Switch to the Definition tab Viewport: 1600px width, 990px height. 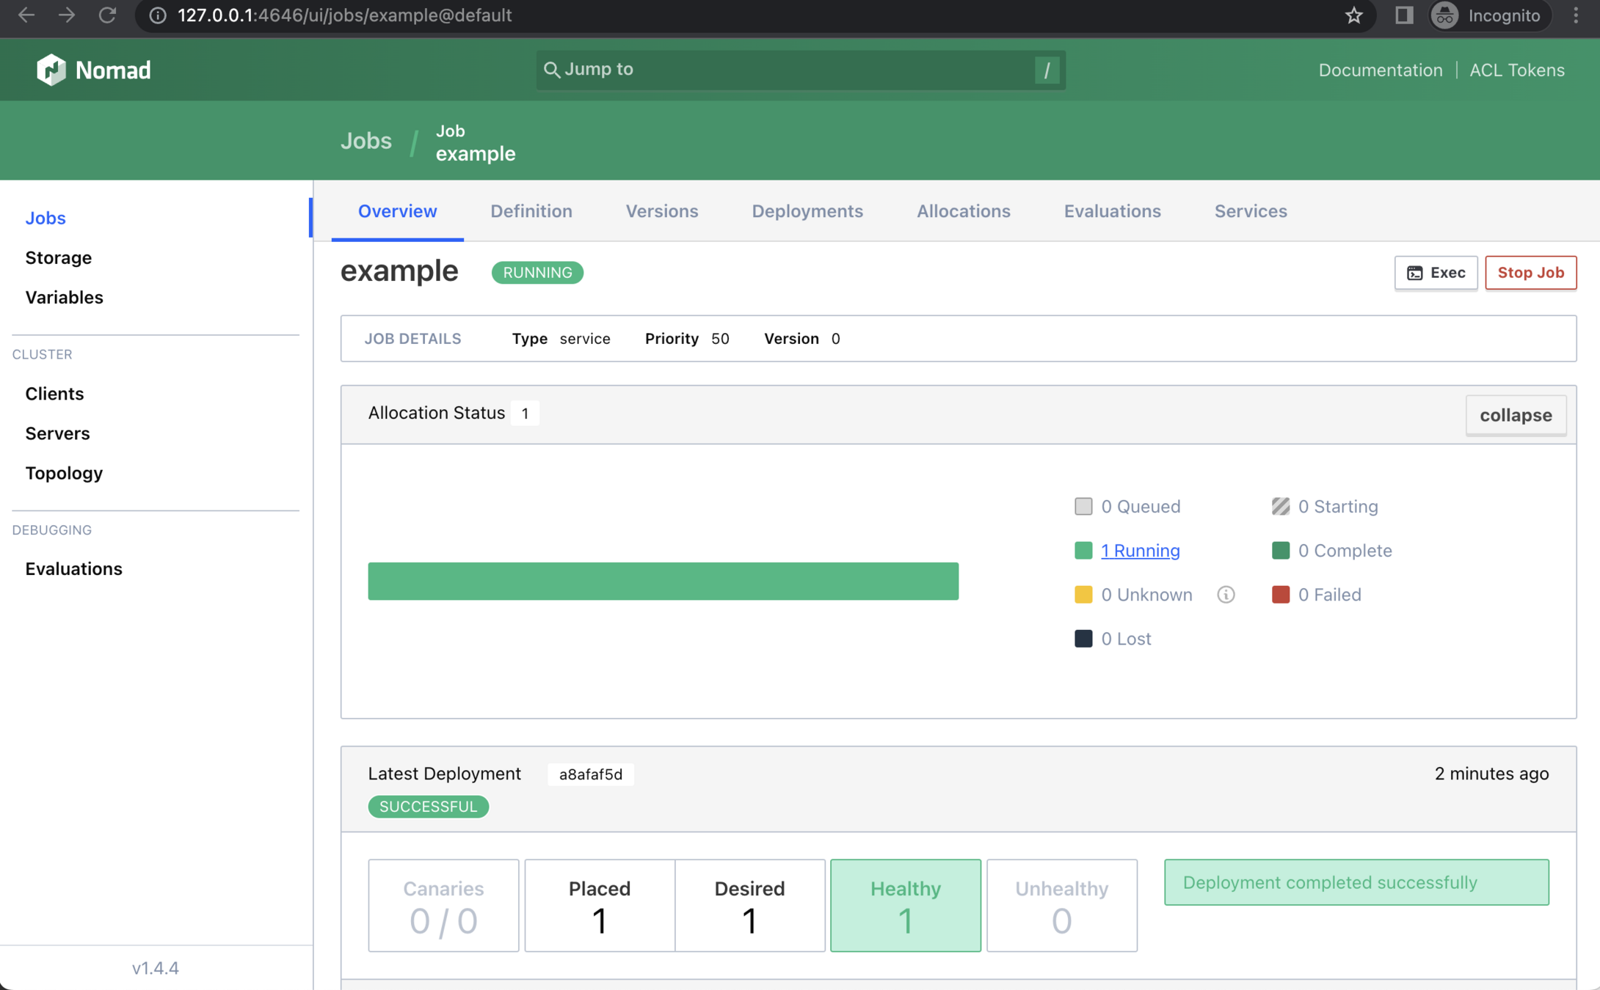pyautogui.click(x=531, y=211)
